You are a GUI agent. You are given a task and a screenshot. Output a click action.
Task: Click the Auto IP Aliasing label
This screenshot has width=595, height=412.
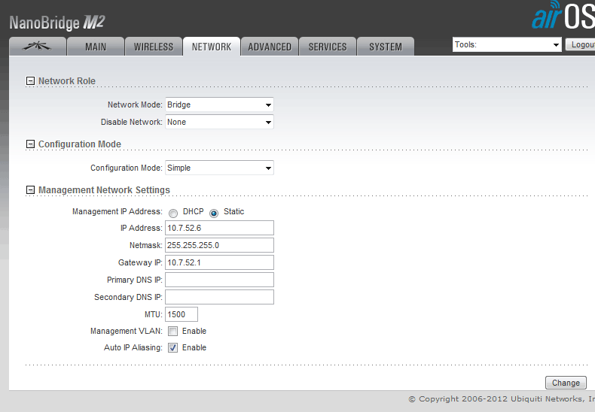click(133, 347)
